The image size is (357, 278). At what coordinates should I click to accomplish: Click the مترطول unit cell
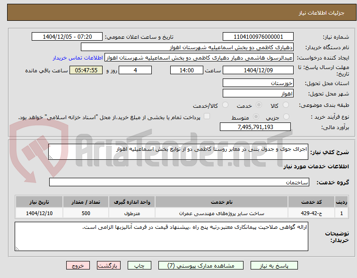132,213
